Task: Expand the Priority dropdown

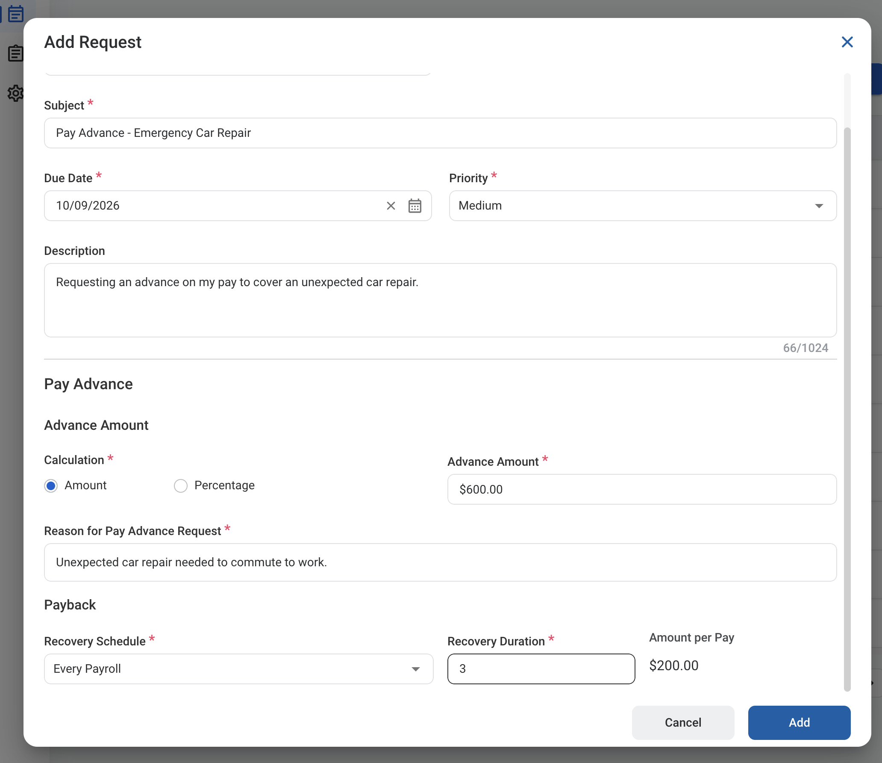Action: (x=643, y=206)
